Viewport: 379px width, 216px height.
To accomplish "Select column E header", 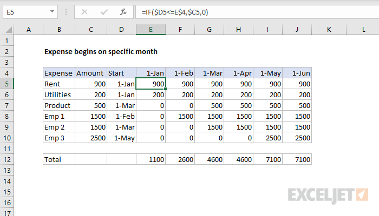I will [x=151, y=30].
